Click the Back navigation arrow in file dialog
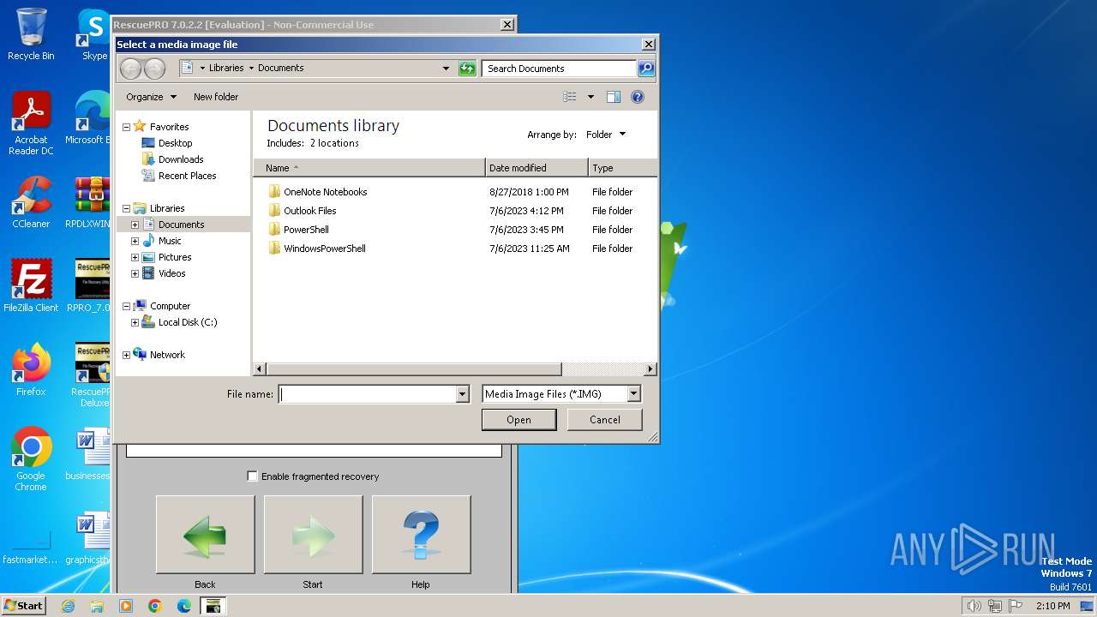Viewport: 1097px width, 617px height. point(130,69)
